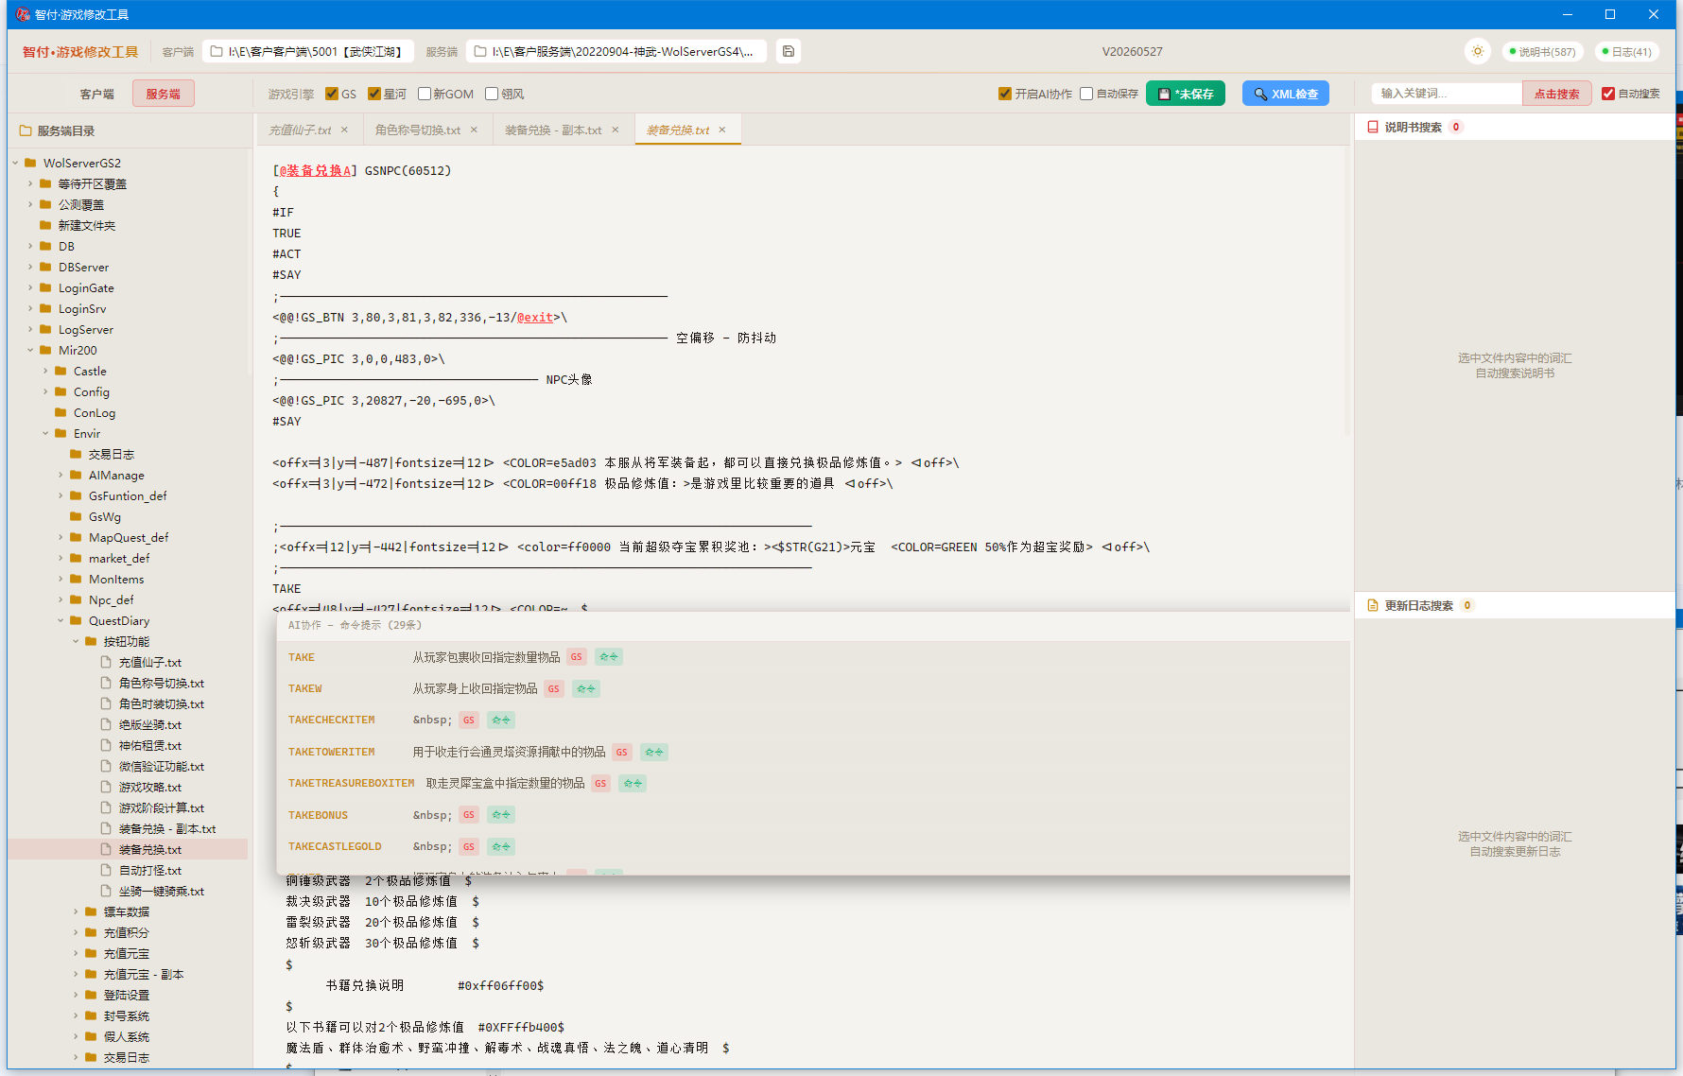
Task: Open the 日志(41) status badge
Action: tap(1626, 52)
